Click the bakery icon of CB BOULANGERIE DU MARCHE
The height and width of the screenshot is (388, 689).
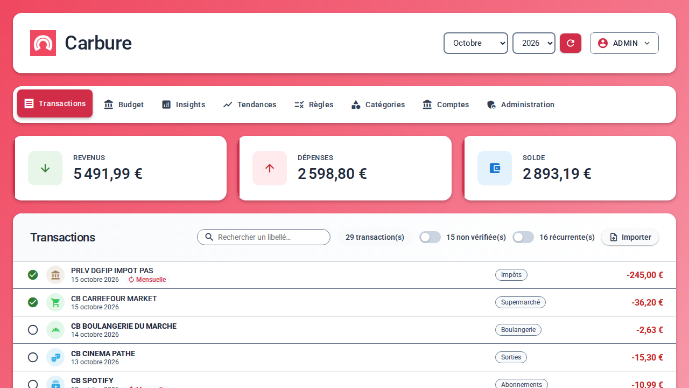55,330
